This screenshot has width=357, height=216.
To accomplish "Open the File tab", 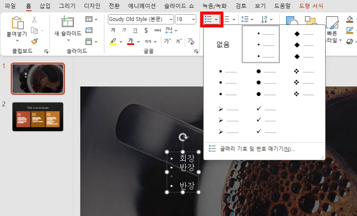I will [10, 6].
